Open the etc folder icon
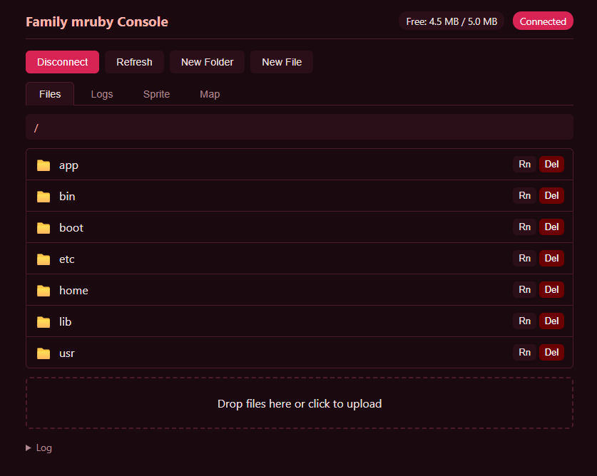The image size is (597, 476). 44,259
